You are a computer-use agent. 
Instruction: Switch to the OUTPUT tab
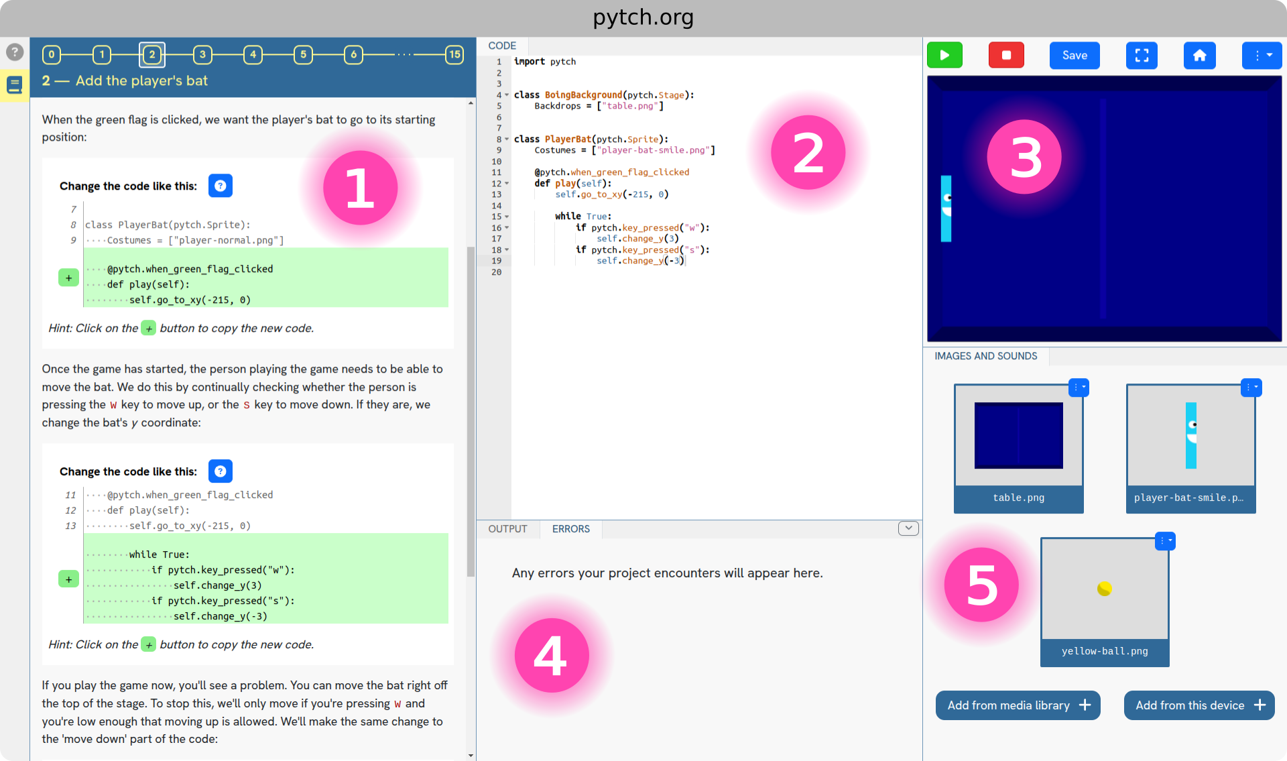tap(507, 529)
